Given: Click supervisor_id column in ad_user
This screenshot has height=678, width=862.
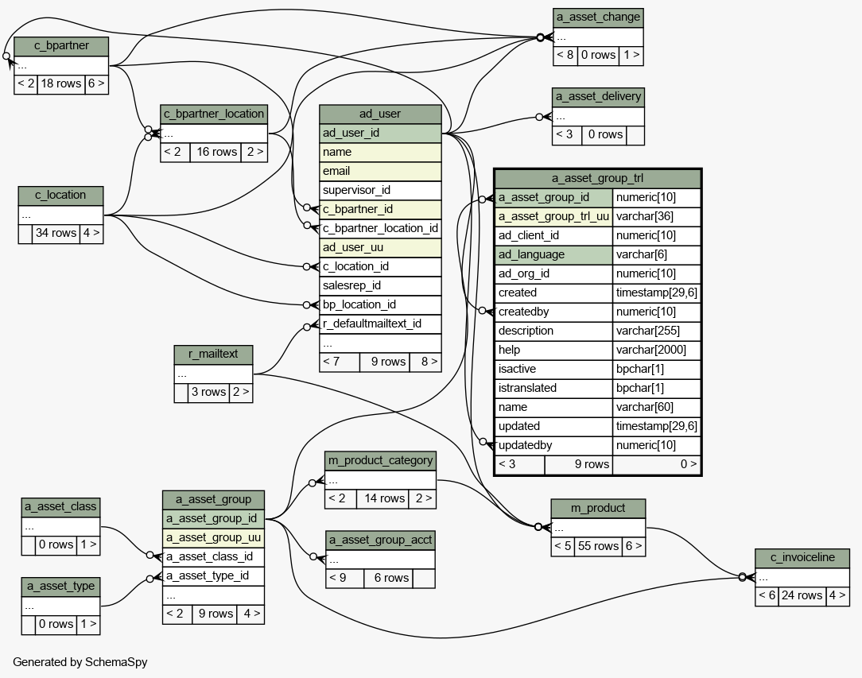Looking at the screenshot, I should coord(380,191).
